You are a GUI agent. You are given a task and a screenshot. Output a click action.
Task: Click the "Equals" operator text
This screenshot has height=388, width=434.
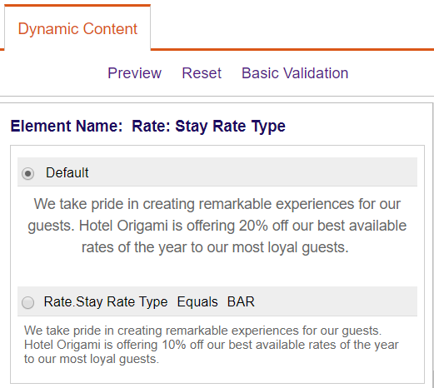coord(197,301)
